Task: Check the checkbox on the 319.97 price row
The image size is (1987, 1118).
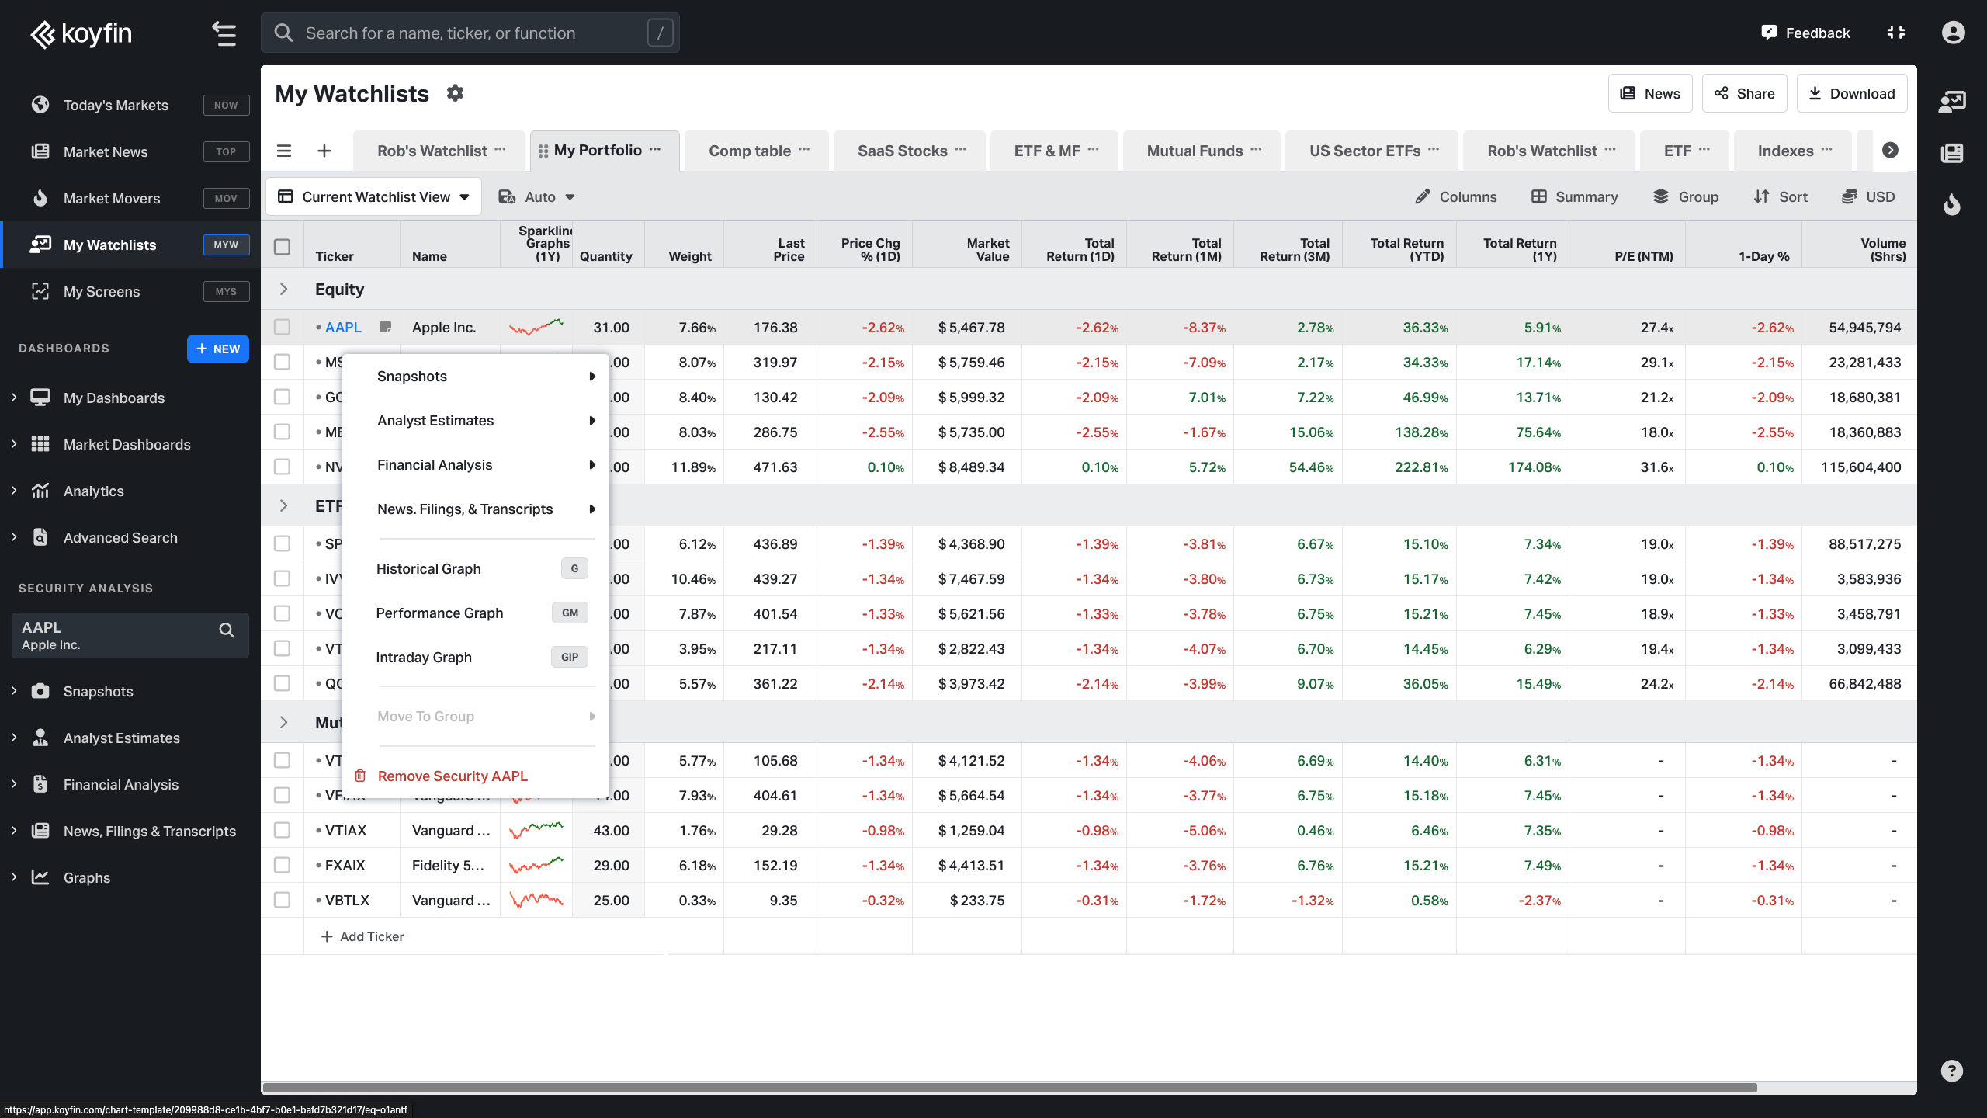Action: (x=282, y=362)
